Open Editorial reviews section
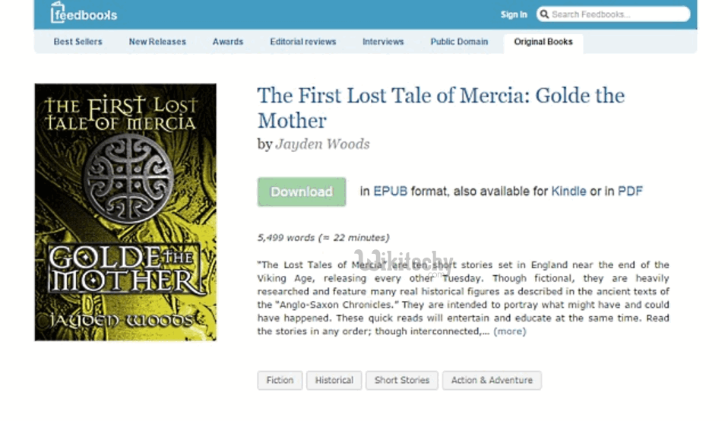Screen dimensions: 728x421 pyautogui.click(x=303, y=42)
